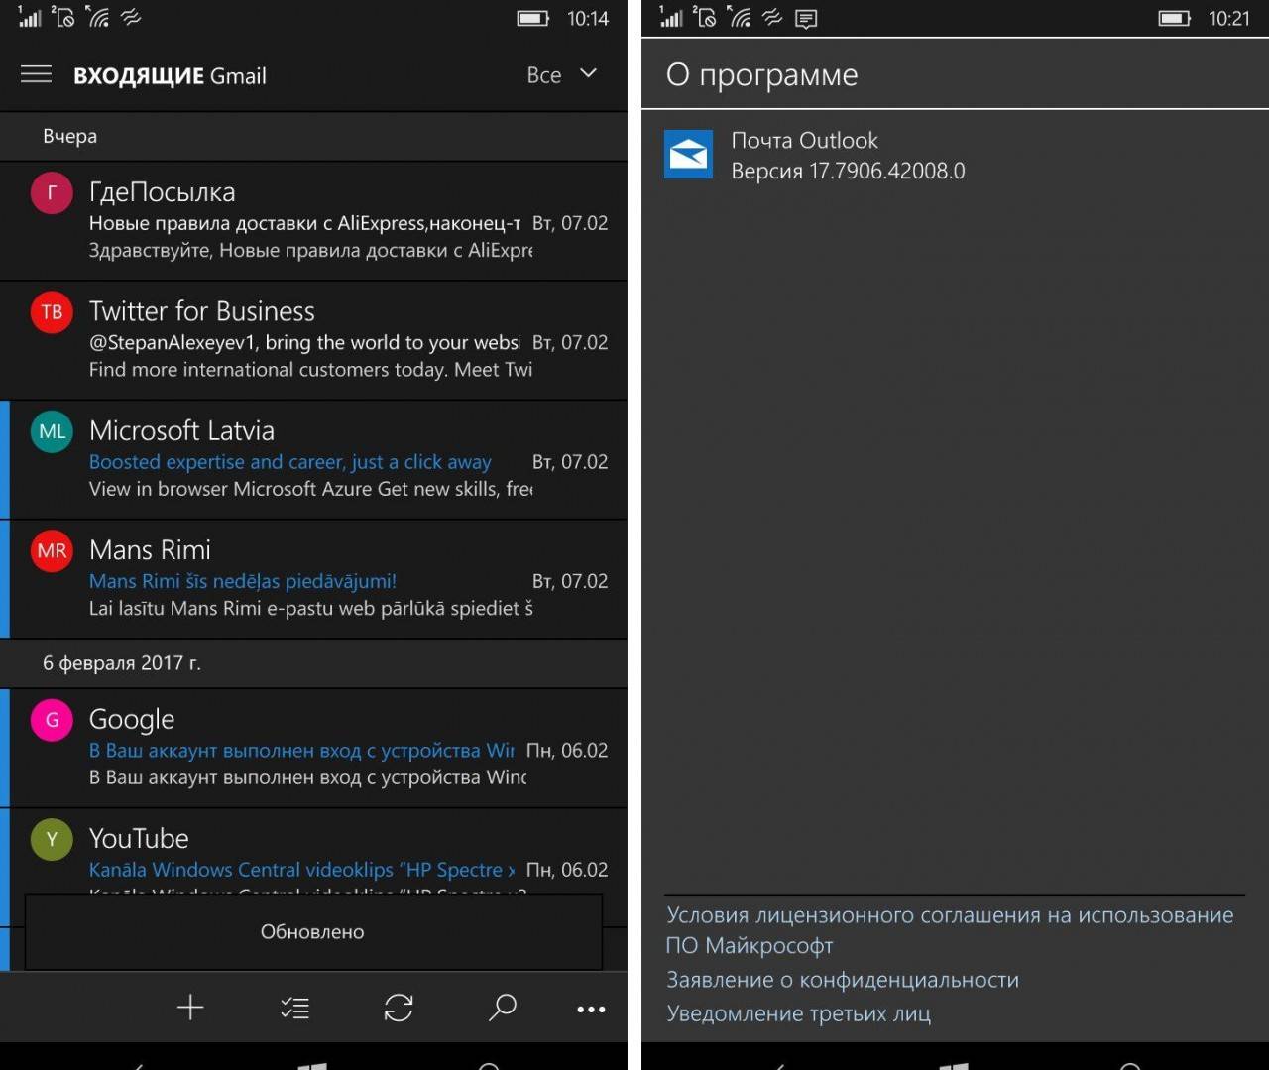Dismiss the Обновлено notification banner
This screenshot has width=1269, height=1070.
[x=313, y=932]
